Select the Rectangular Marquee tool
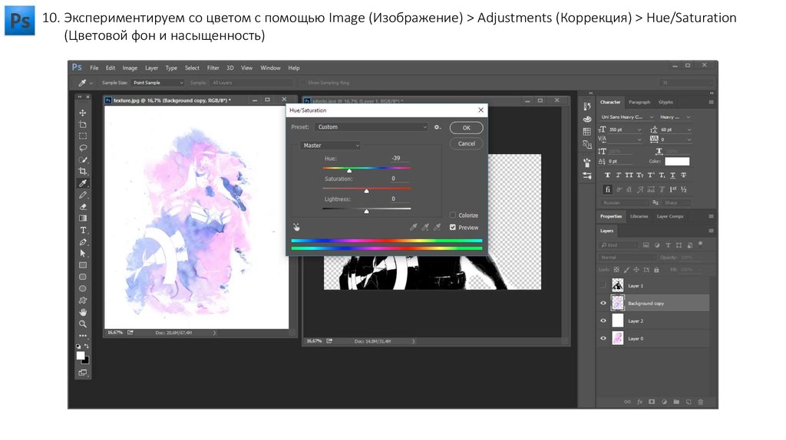786x440 pixels. 83,136
